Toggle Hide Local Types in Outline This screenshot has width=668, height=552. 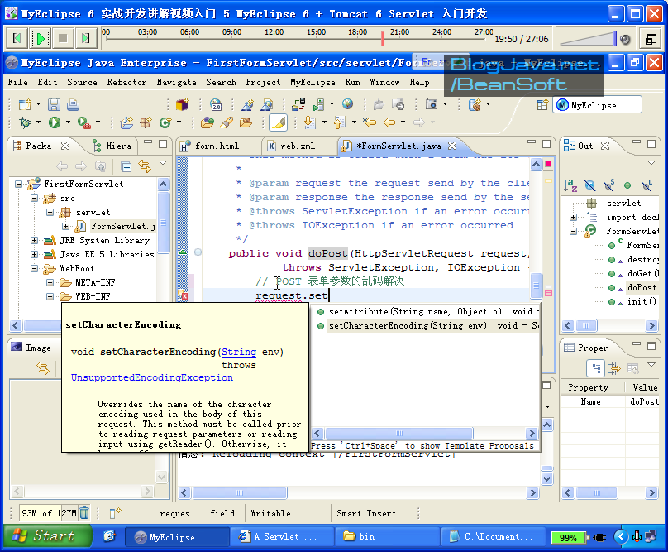coord(647,185)
